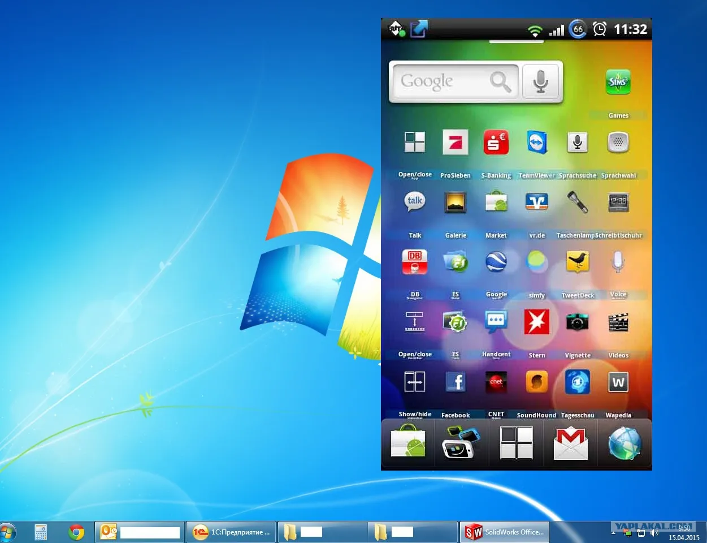Open The Sims 3 game icon
Viewport: 707px width, 543px height.
click(x=618, y=82)
